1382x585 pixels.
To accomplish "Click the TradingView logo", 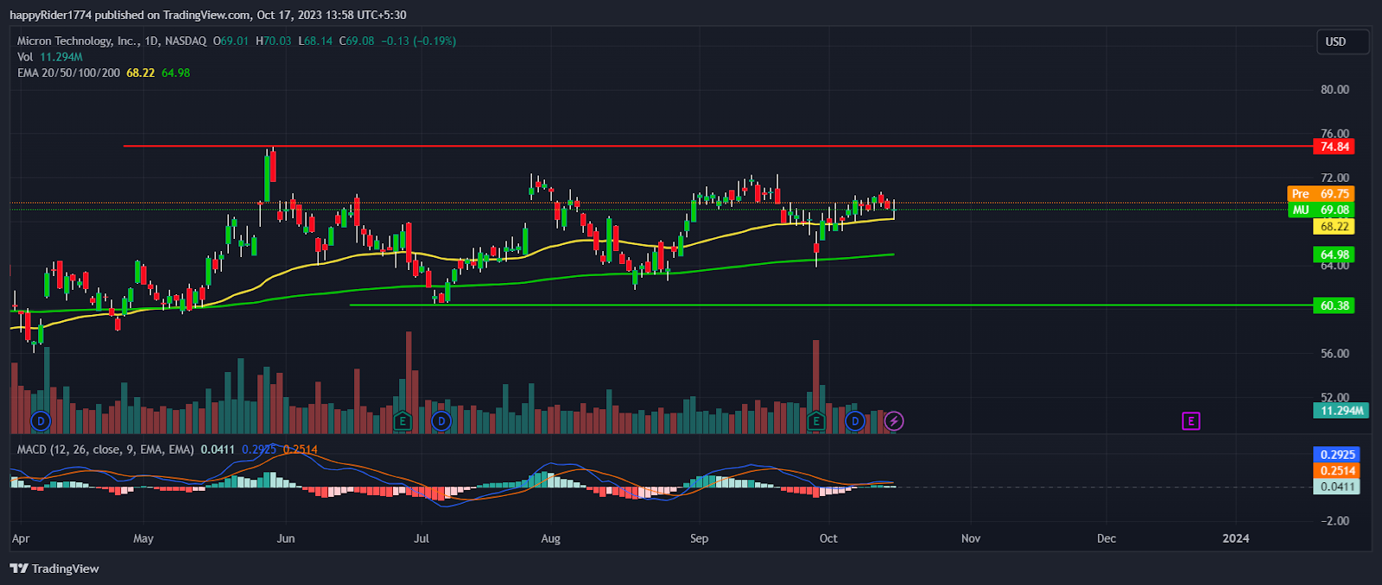I will 54,569.
